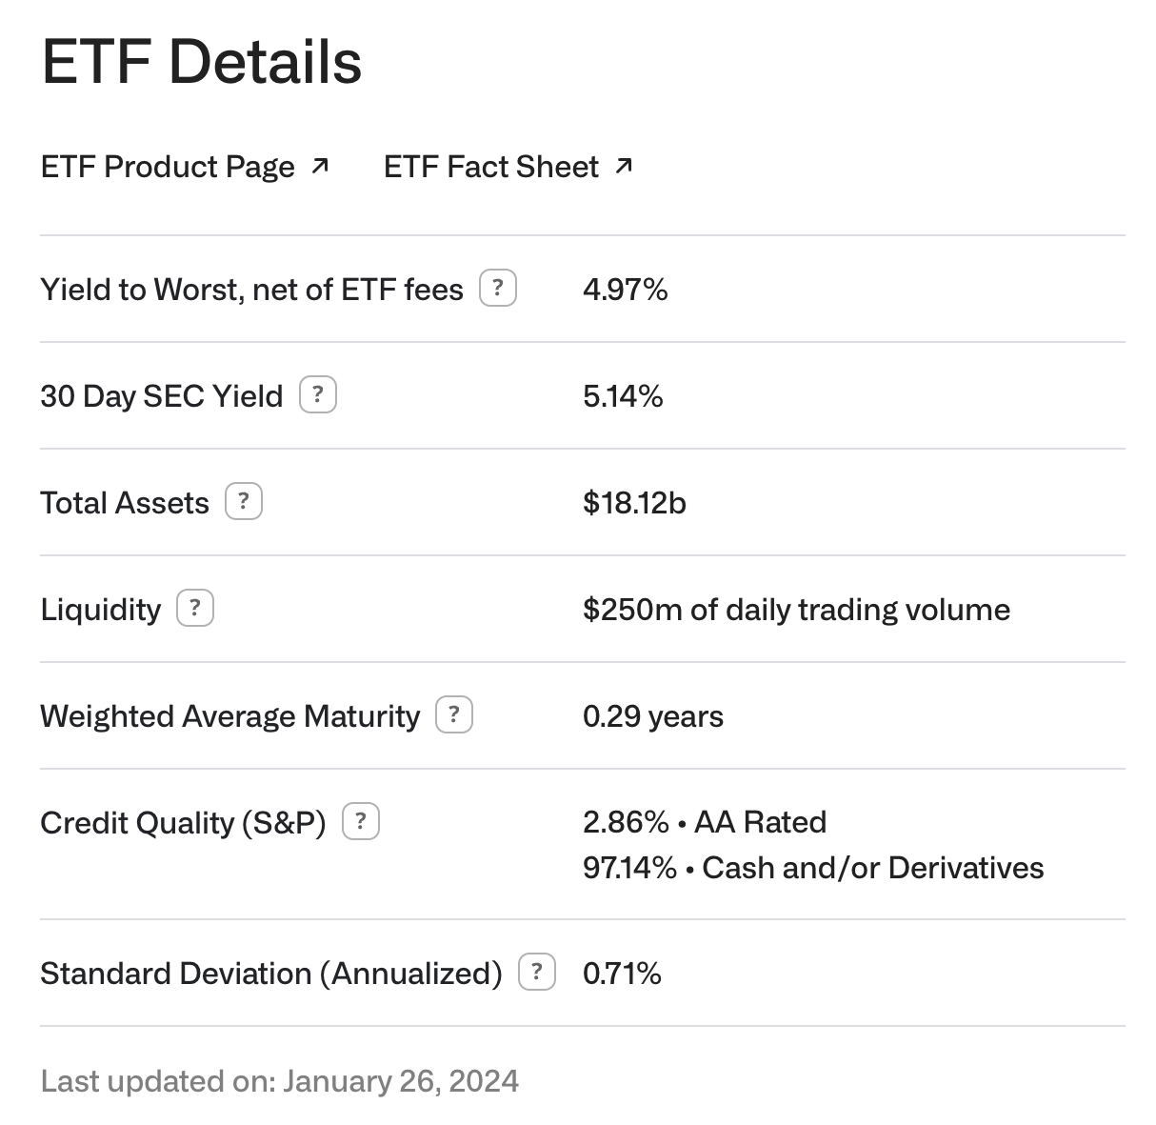Select the 0.71% standard deviation value
The height and width of the screenshot is (1125, 1156).
click(622, 973)
